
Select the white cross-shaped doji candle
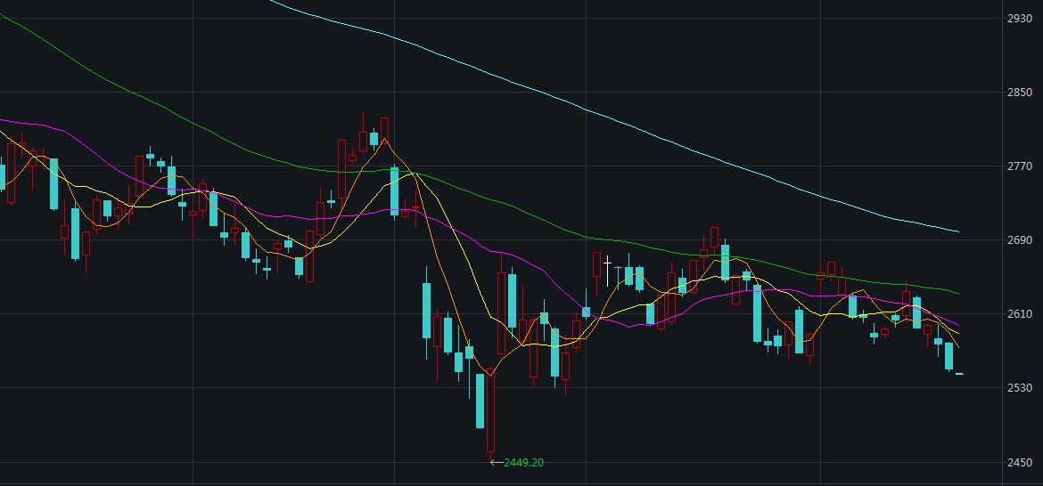607,271
